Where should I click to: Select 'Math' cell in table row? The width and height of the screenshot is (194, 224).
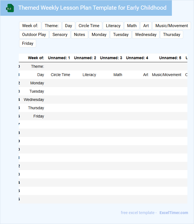(x=118, y=75)
